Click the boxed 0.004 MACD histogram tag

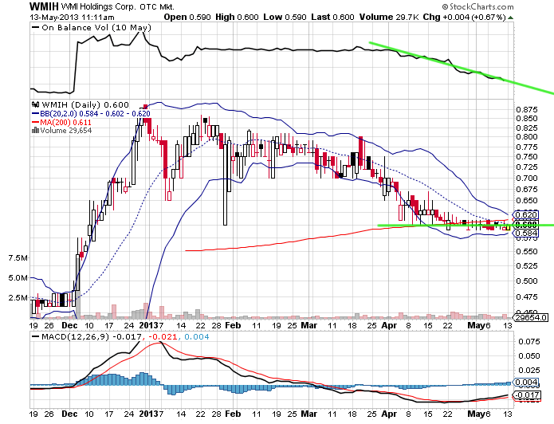click(526, 383)
